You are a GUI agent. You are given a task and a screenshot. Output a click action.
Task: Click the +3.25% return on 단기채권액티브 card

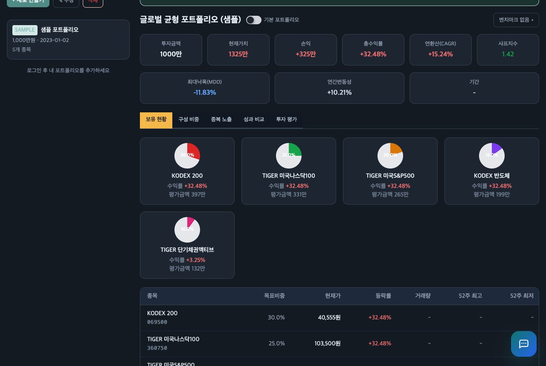point(196,260)
